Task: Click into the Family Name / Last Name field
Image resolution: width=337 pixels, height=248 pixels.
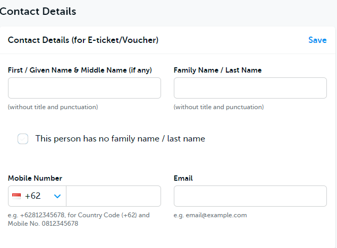Action: coord(250,88)
